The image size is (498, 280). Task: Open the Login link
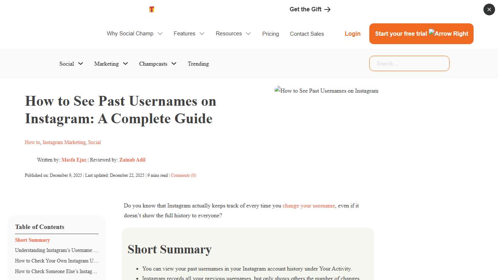(x=352, y=34)
